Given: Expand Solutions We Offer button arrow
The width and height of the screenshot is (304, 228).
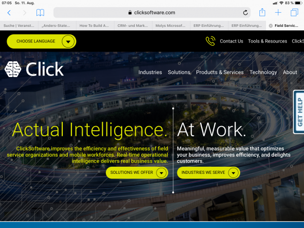Looking at the screenshot, I should click(161, 173).
